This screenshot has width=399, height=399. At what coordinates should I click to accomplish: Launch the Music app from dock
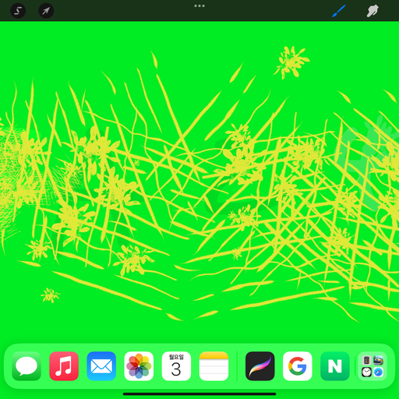[x=64, y=366]
